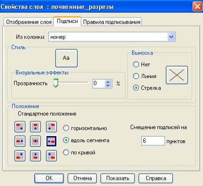
Task: Switch to Подписи tab
Action: 67,21
